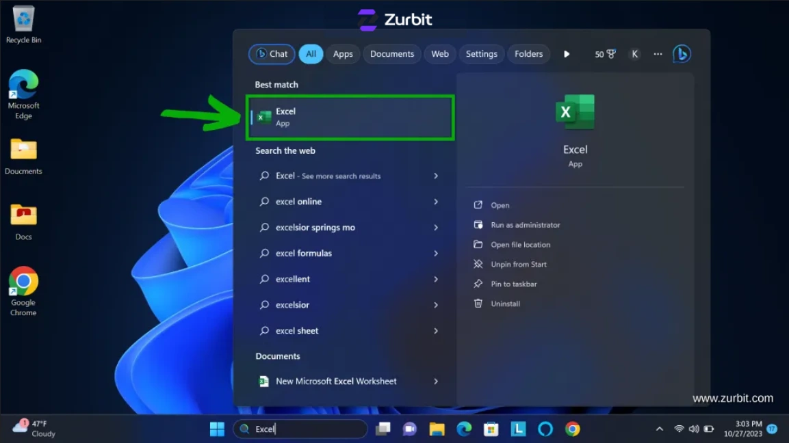Search web for 'excellent'
The height and width of the screenshot is (443, 789).
point(292,279)
